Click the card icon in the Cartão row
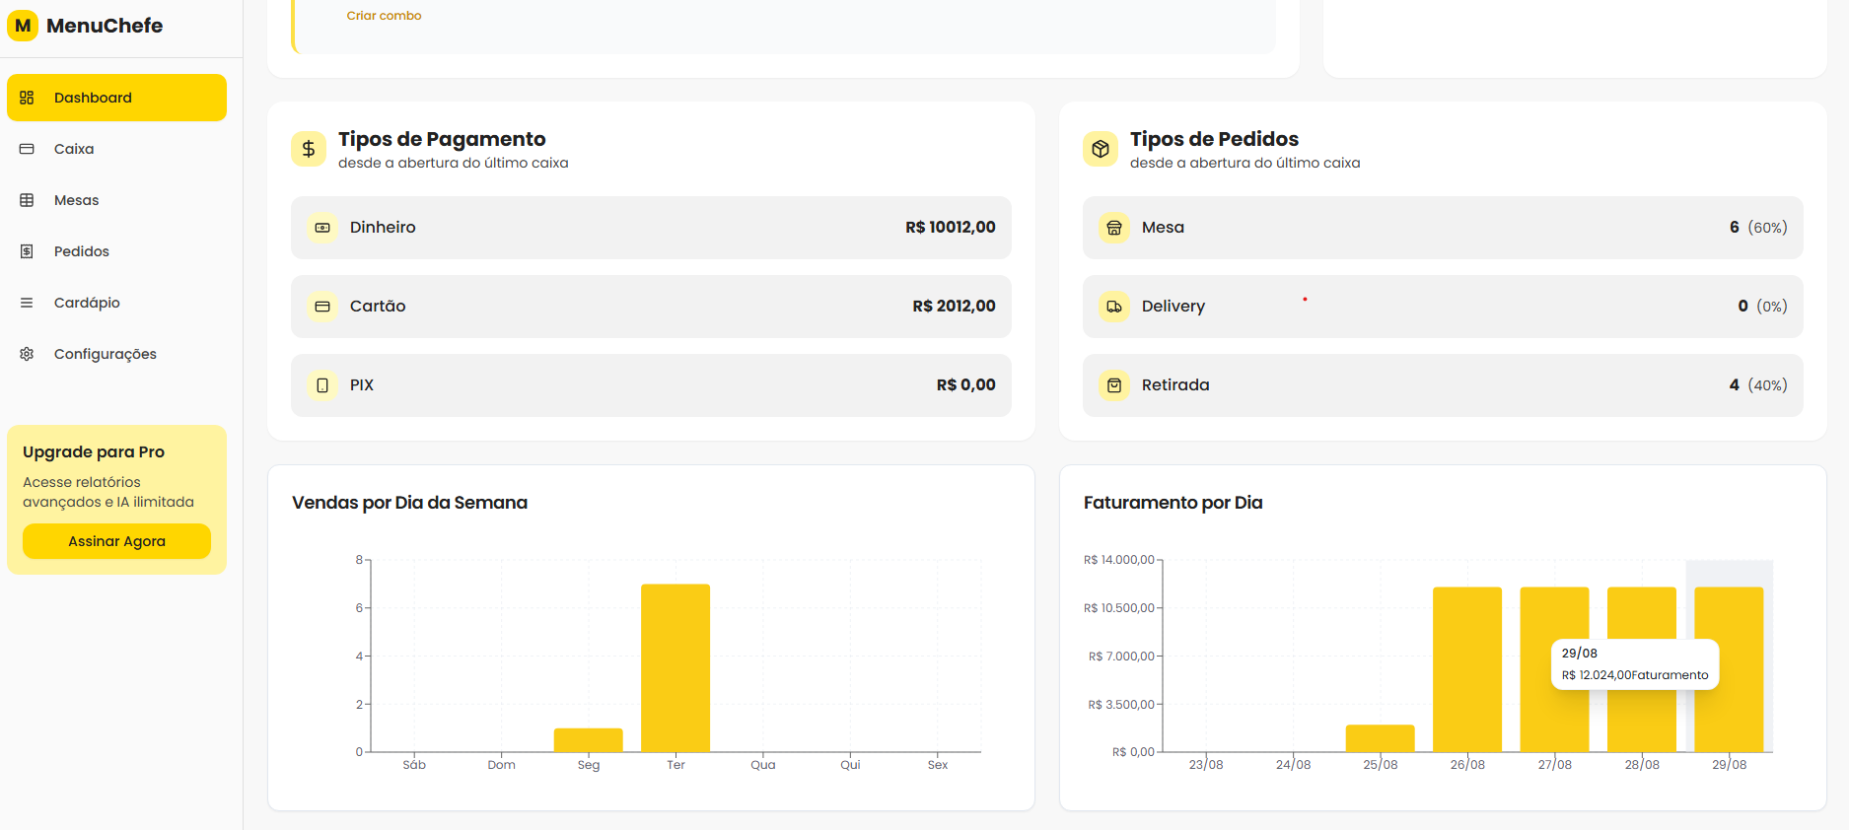The width and height of the screenshot is (1849, 830). tap(322, 307)
